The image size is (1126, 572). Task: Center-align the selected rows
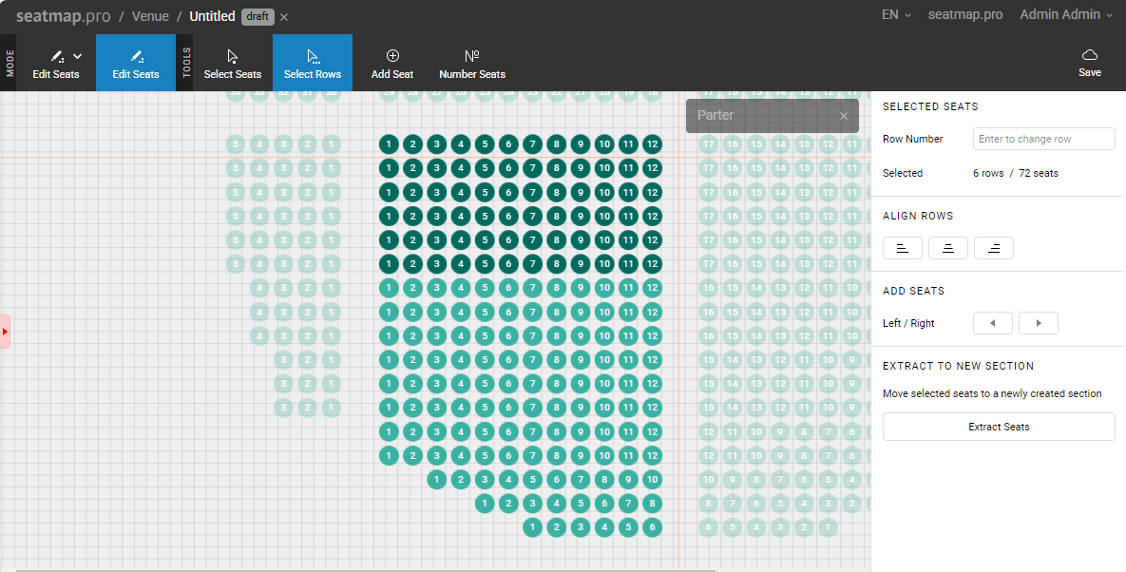[x=948, y=248]
